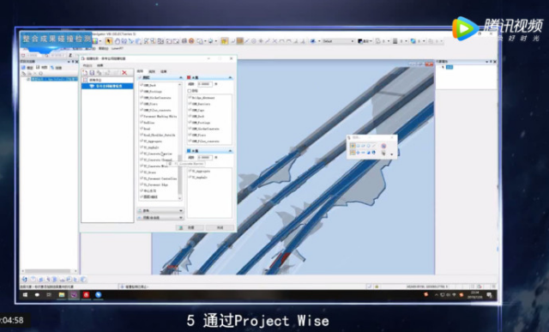Click pink icon in floating toolbox top row
549x332 pixels.
coord(383,146)
